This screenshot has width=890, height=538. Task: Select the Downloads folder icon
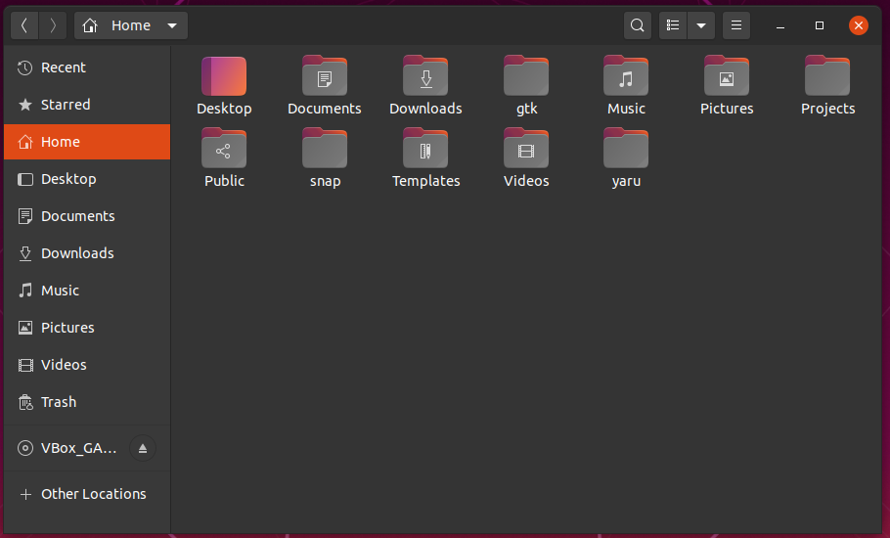[x=425, y=76]
